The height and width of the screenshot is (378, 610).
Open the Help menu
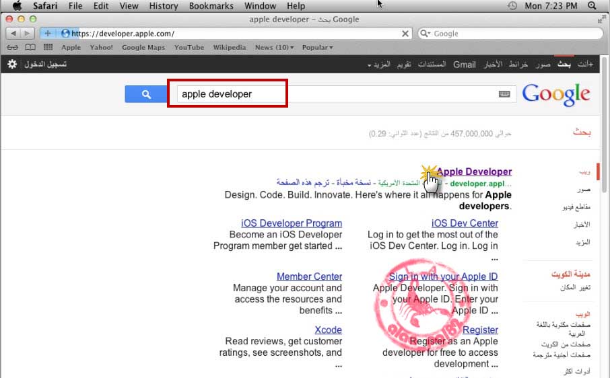tap(296, 6)
